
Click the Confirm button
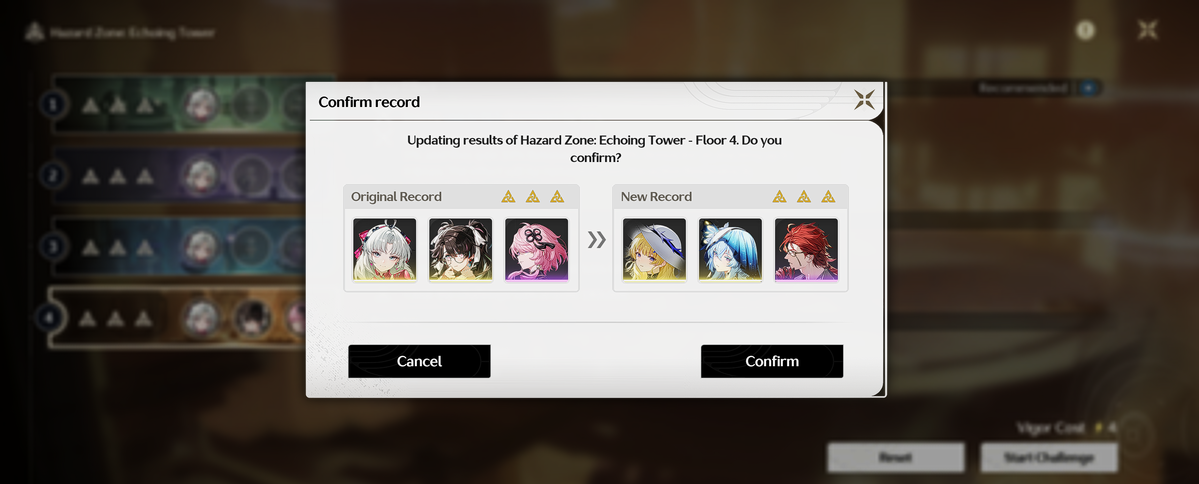[772, 361]
